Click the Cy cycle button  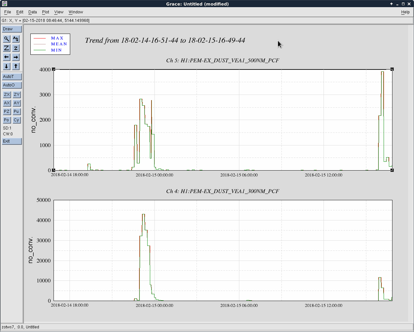[x=17, y=120]
